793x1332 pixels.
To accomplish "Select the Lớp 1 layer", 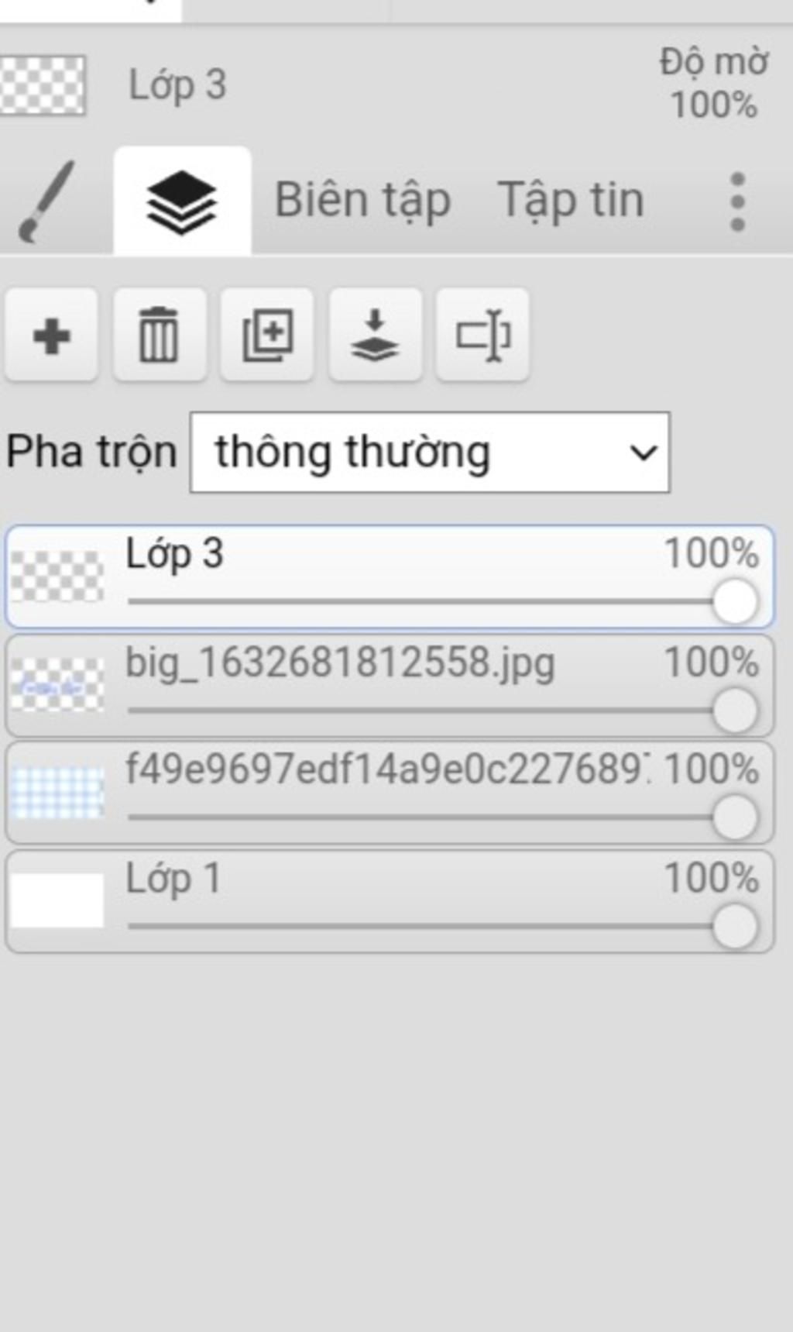I will 390,902.
